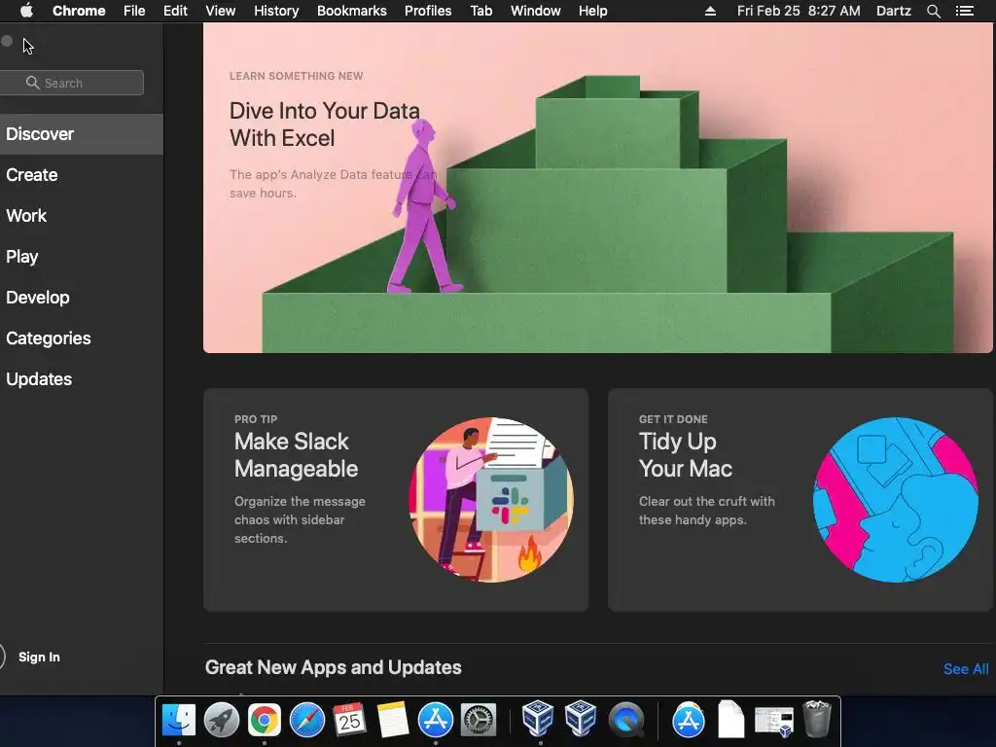The image size is (996, 747).
Task: Switch to the Work section
Action: click(x=82, y=215)
